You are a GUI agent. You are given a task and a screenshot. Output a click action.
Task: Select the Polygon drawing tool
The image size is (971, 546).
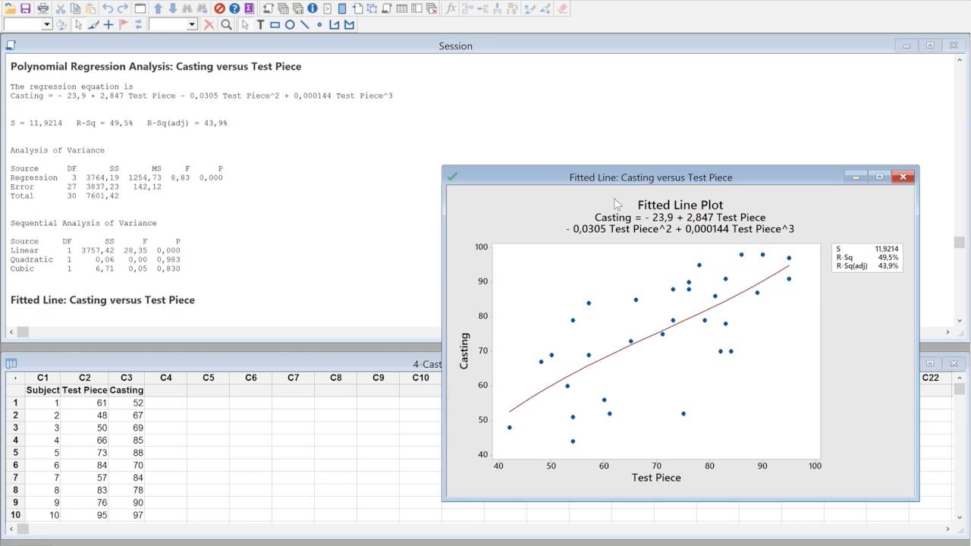tap(349, 24)
